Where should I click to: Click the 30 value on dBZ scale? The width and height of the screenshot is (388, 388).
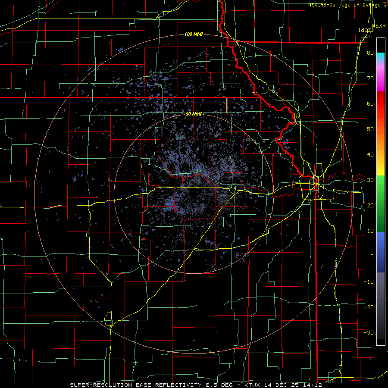(x=370, y=180)
